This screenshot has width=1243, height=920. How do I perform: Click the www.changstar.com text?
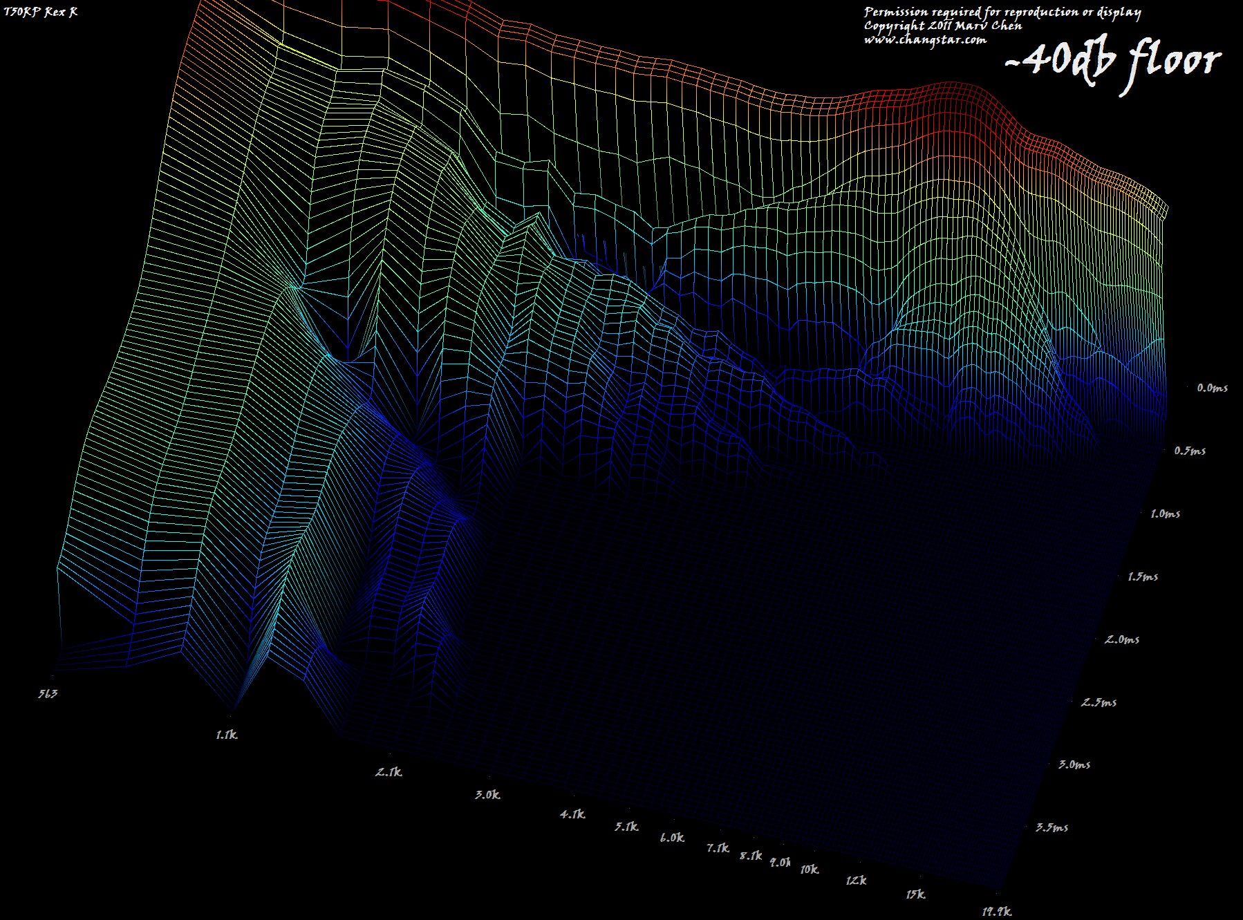point(925,39)
